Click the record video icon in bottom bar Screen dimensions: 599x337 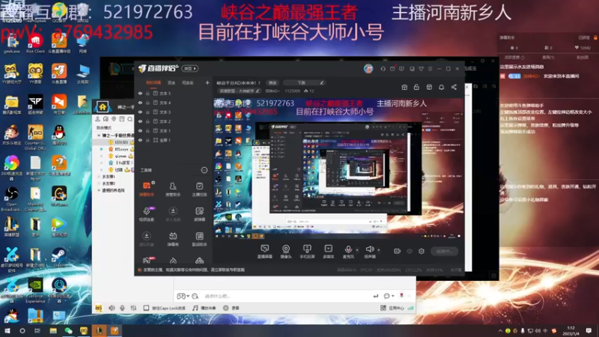click(398, 251)
